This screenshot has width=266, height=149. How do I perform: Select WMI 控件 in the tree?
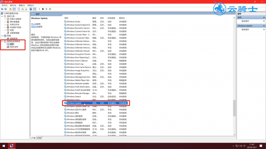click(x=14, y=47)
